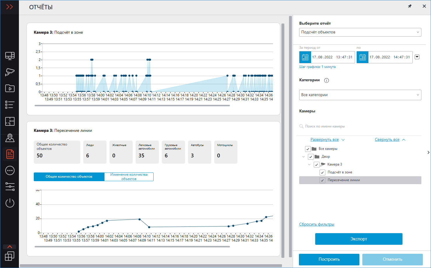The height and width of the screenshot is (268, 431).
Task: Click the power icon in sidebar
Action: (10, 203)
